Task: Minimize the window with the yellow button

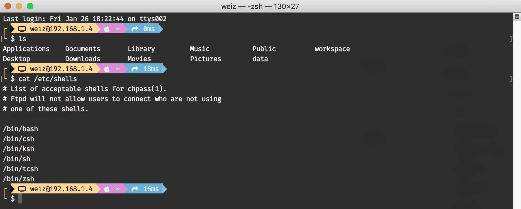Action: (19, 6)
